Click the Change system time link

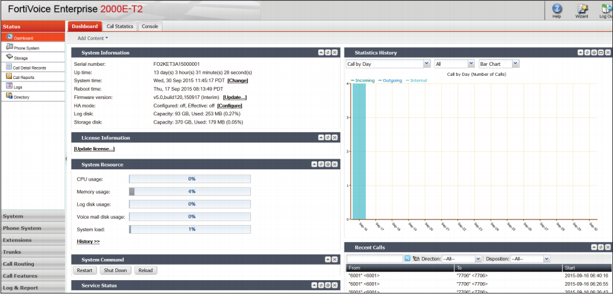pyautogui.click(x=238, y=80)
